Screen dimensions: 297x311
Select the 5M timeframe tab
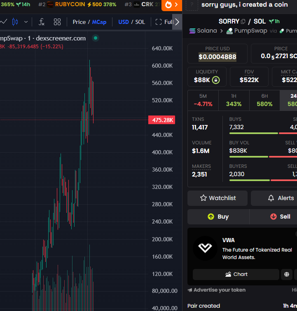[x=203, y=100]
